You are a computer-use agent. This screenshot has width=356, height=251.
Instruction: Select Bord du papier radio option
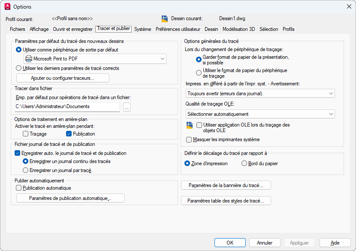pos(244,163)
